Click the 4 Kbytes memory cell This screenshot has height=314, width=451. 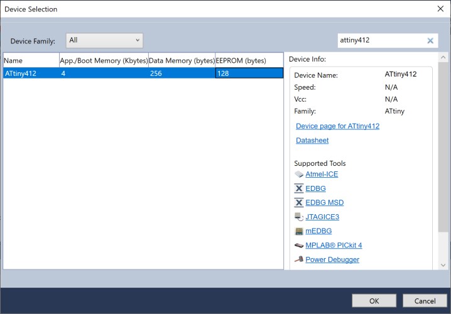(104, 73)
